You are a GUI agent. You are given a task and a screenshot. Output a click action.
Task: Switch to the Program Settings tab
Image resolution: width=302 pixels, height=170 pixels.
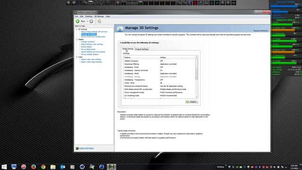click(x=142, y=49)
